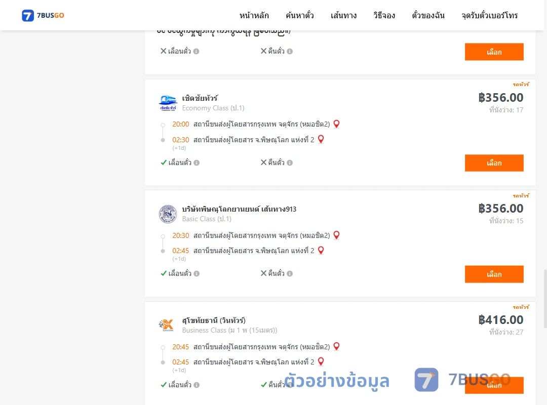Click page vertical scrollbar thumb
This screenshot has height=405, width=547.
545,299
